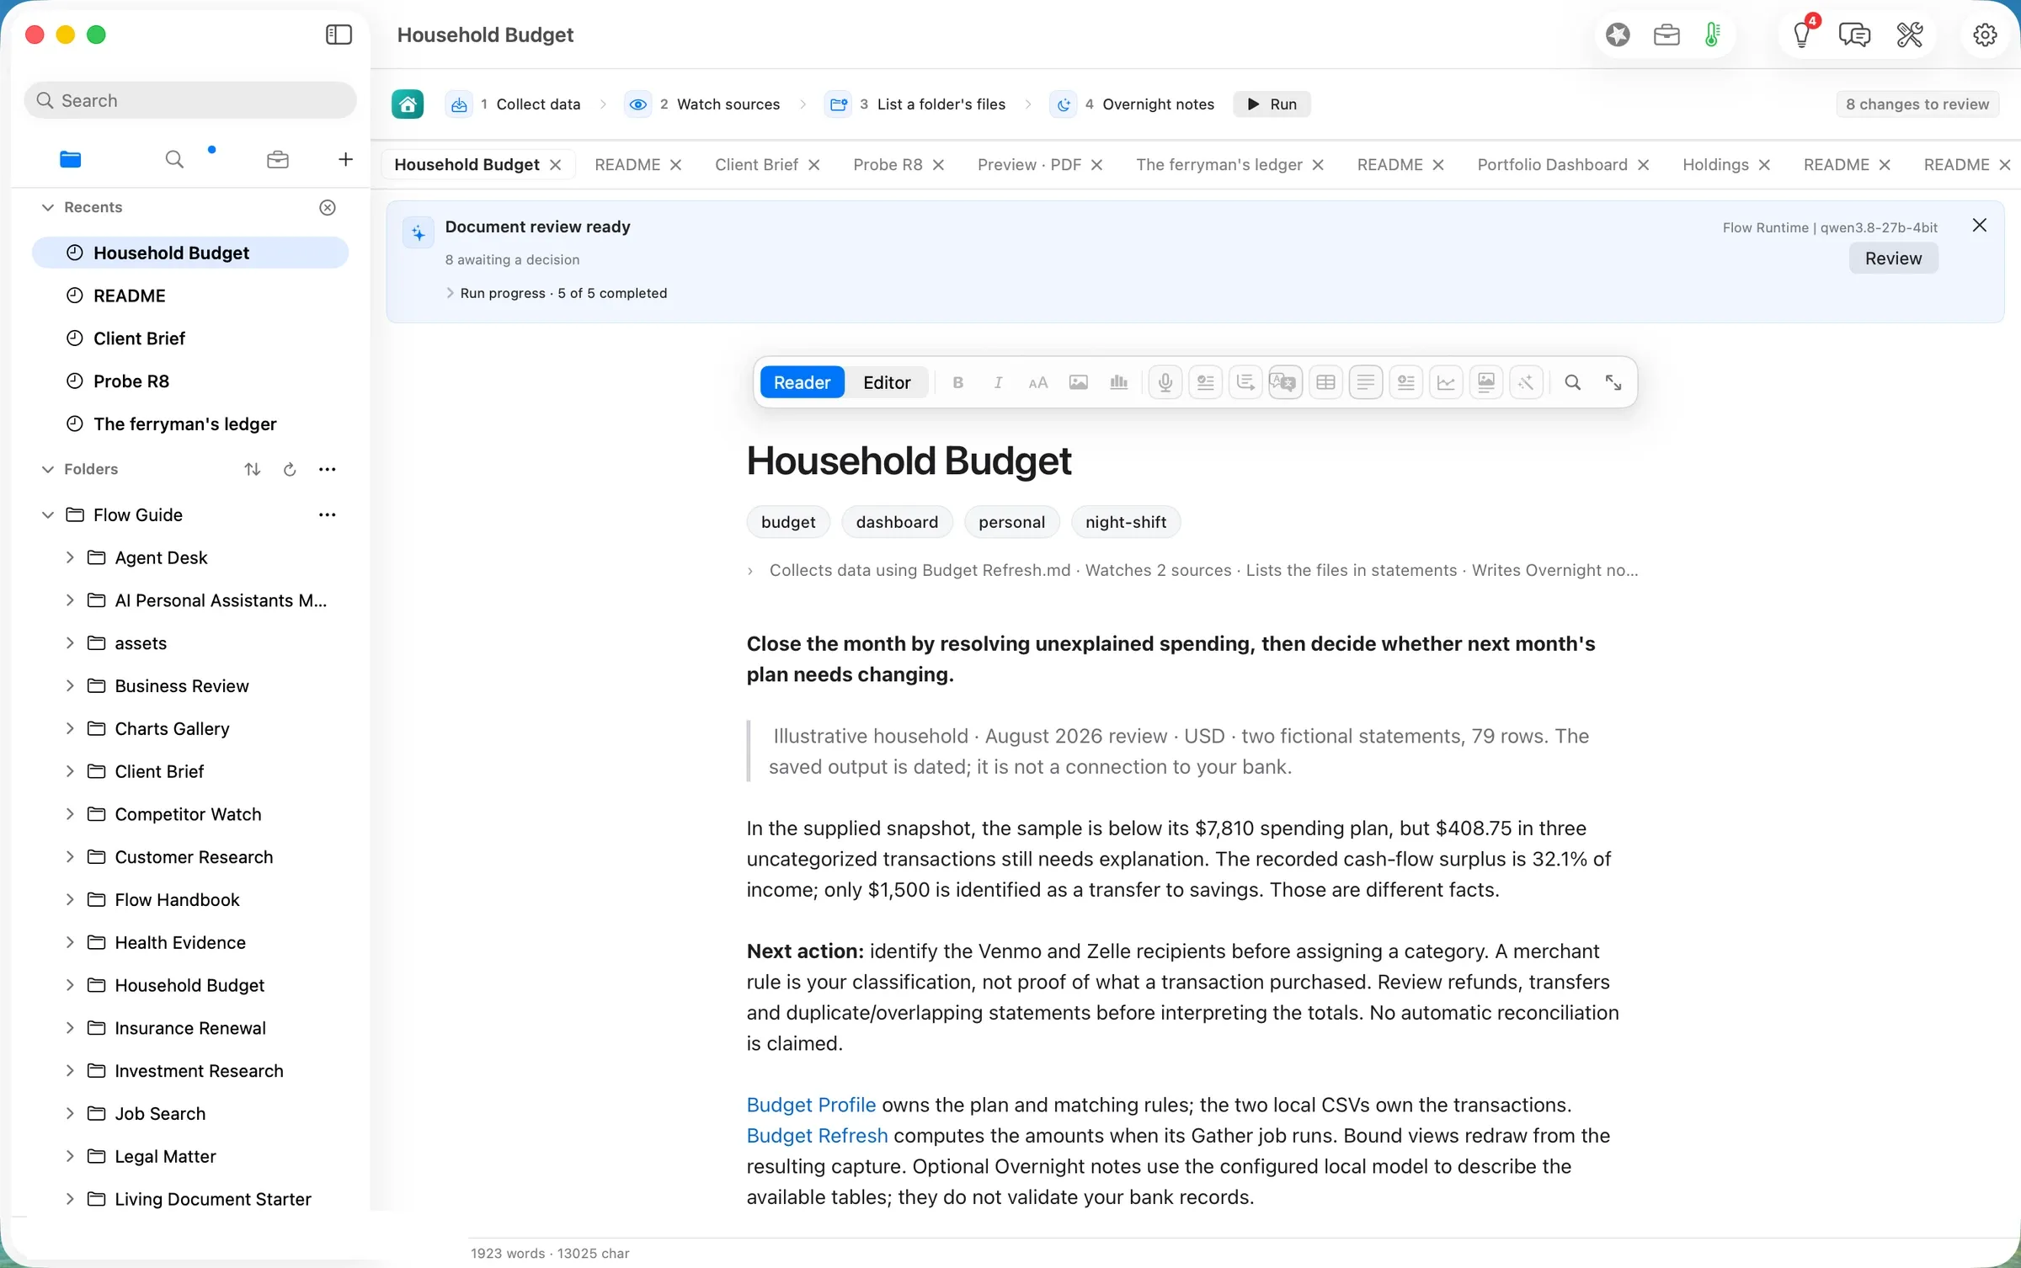Click the sidebar magnifier search icon
The image size is (2021, 1268).
click(x=174, y=159)
